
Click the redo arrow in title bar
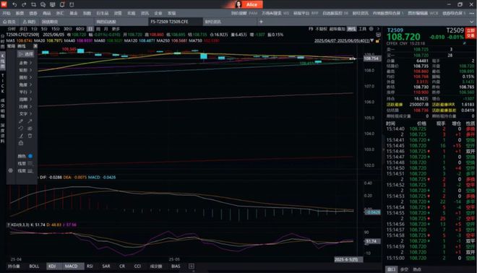24,4
